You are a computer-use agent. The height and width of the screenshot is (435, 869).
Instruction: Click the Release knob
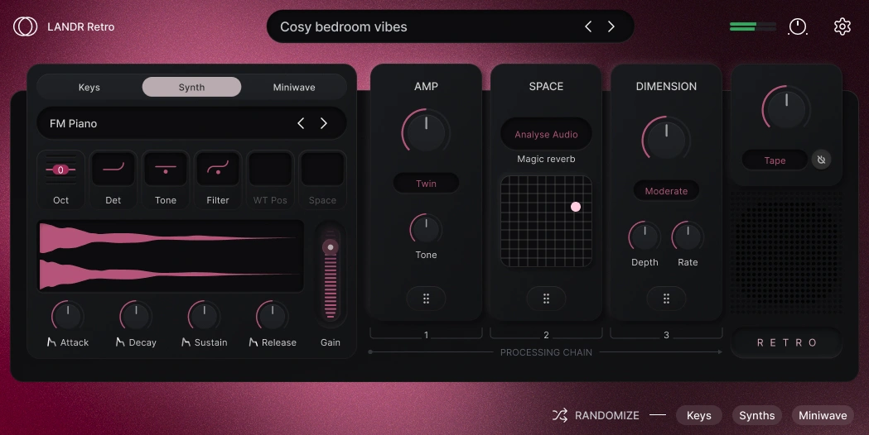(272, 317)
